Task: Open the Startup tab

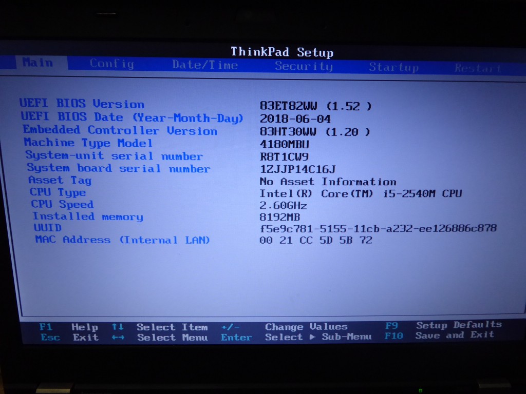Action: point(394,67)
